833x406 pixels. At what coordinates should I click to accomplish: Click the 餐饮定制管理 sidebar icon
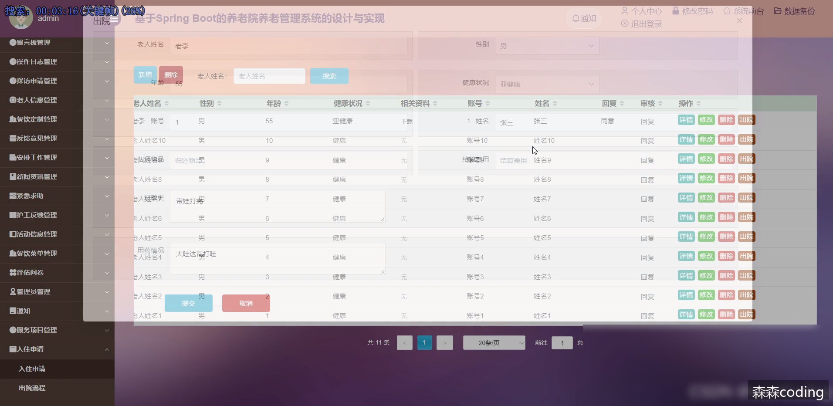click(x=13, y=119)
